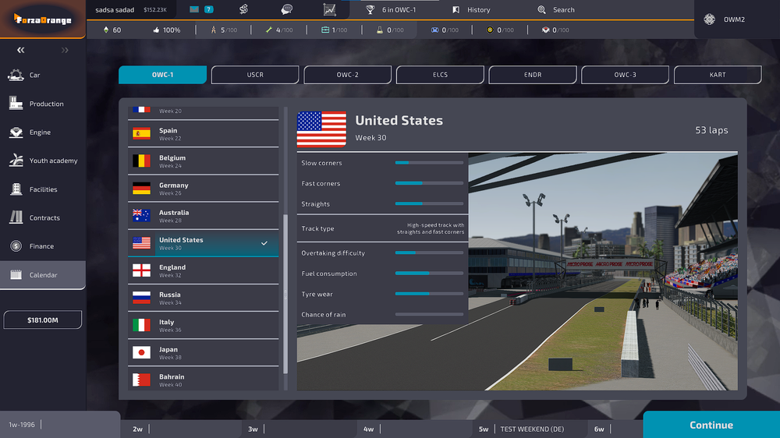This screenshot has height=438, width=780.
Task: Click the flask research 0/100 icon
Action: pos(380,30)
